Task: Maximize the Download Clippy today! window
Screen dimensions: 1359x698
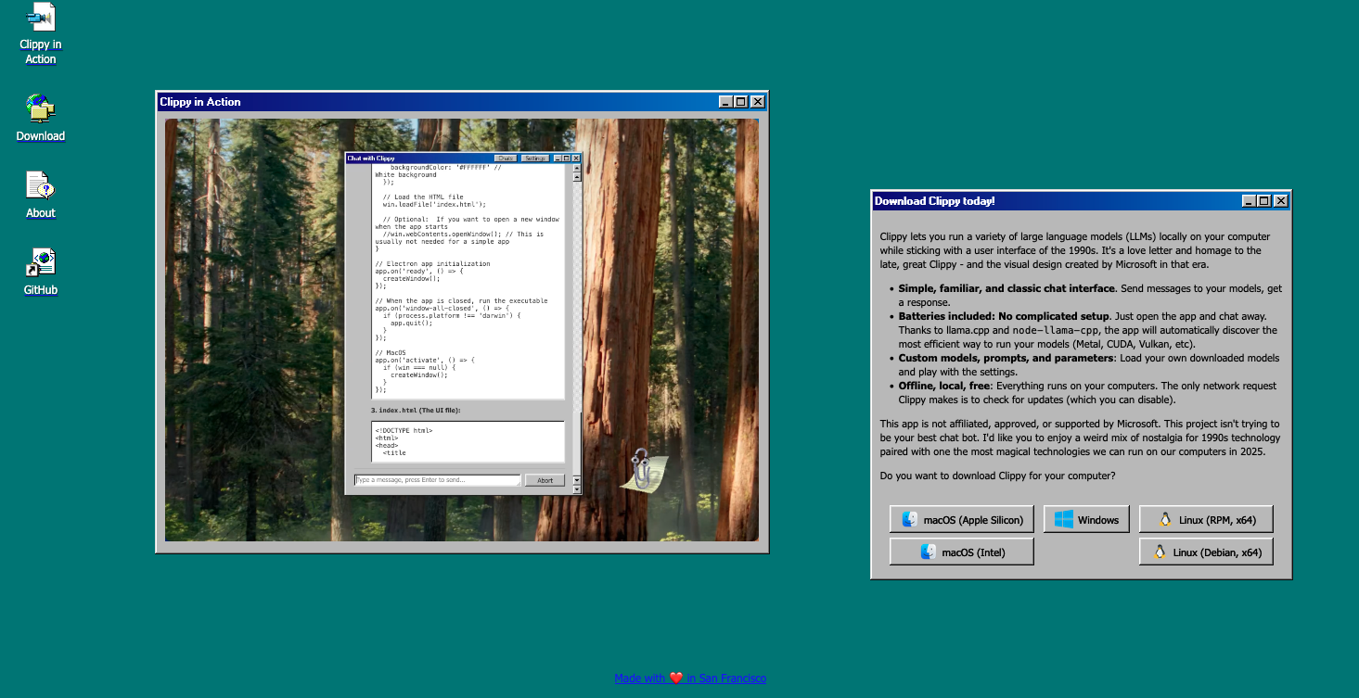Action: click(1264, 201)
